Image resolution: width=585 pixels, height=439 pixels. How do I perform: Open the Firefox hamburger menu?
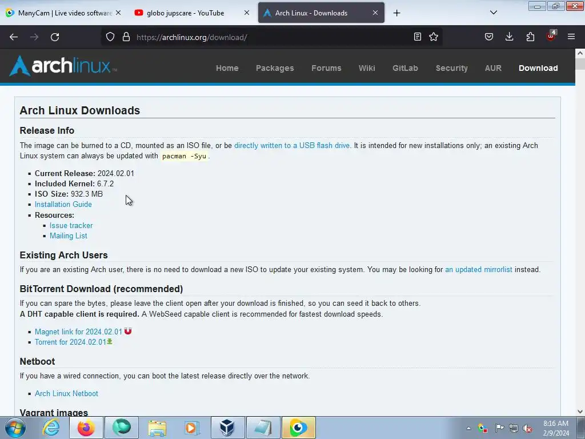click(571, 37)
